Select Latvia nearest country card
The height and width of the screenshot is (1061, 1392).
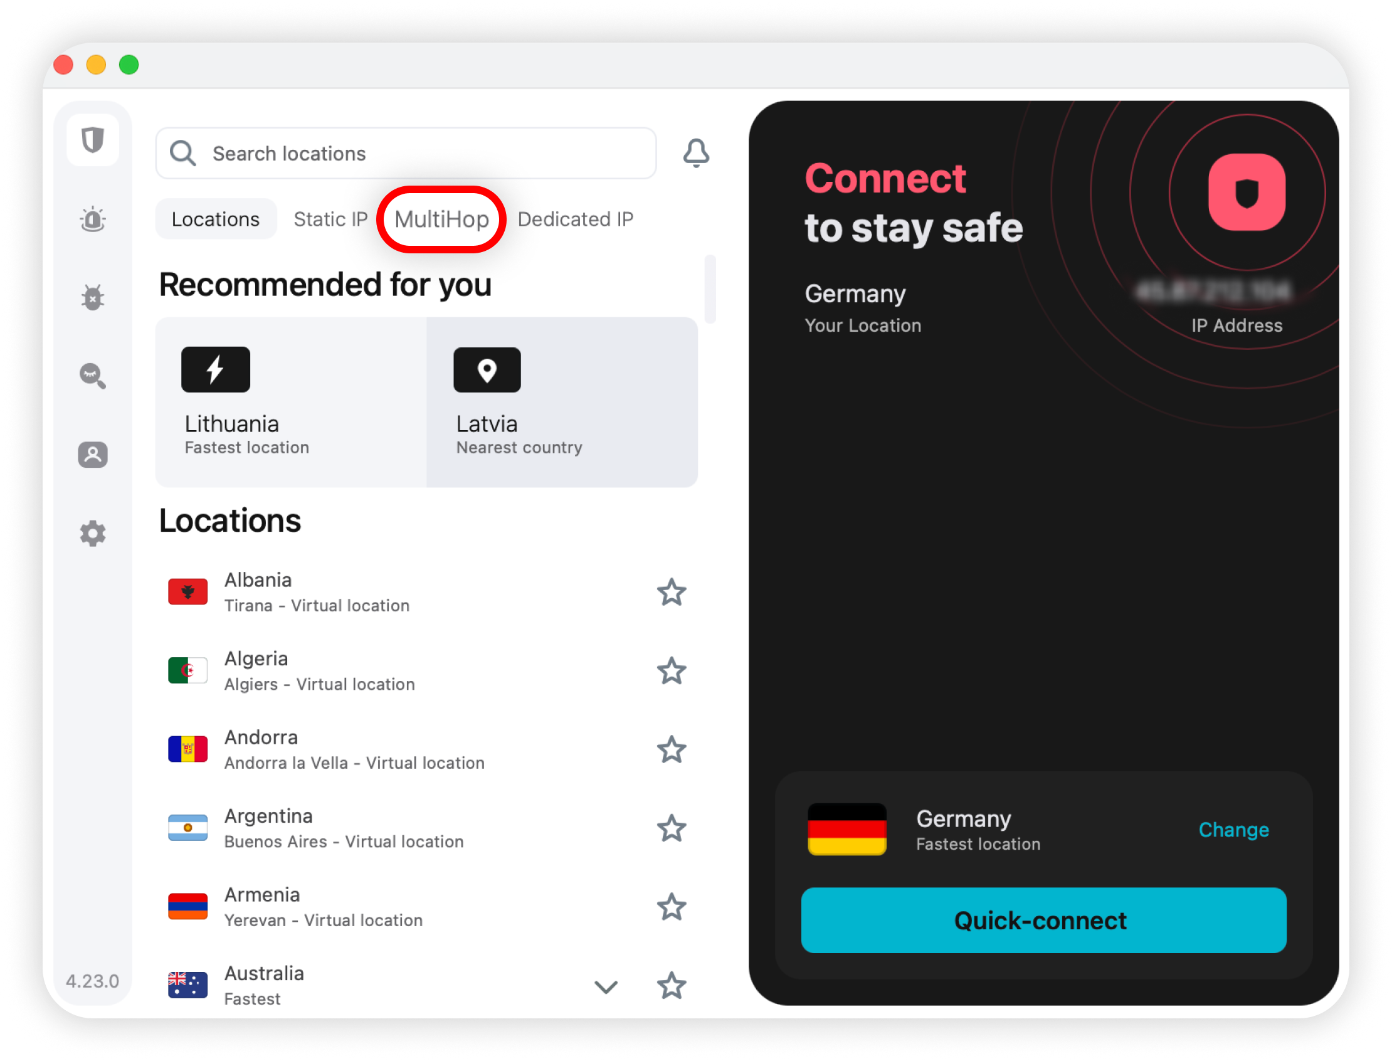click(x=562, y=403)
